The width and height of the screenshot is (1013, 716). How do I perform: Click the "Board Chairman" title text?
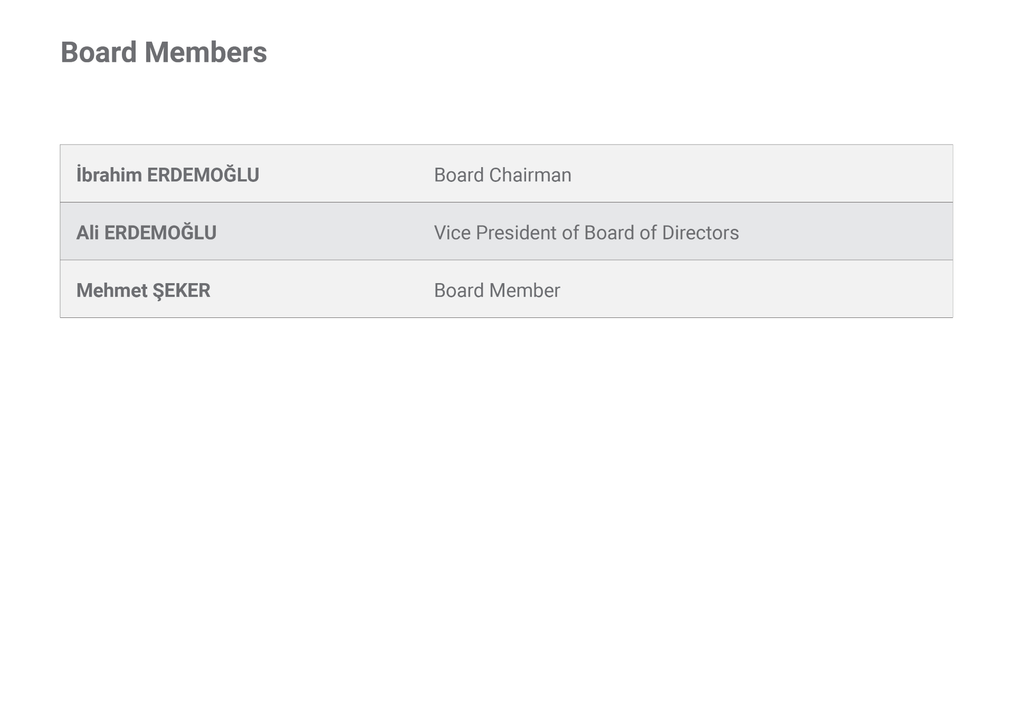click(x=502, y=175)
